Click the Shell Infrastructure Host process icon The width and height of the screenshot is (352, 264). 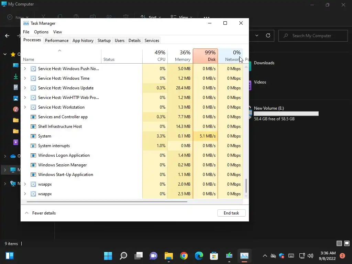pos(33,126)
